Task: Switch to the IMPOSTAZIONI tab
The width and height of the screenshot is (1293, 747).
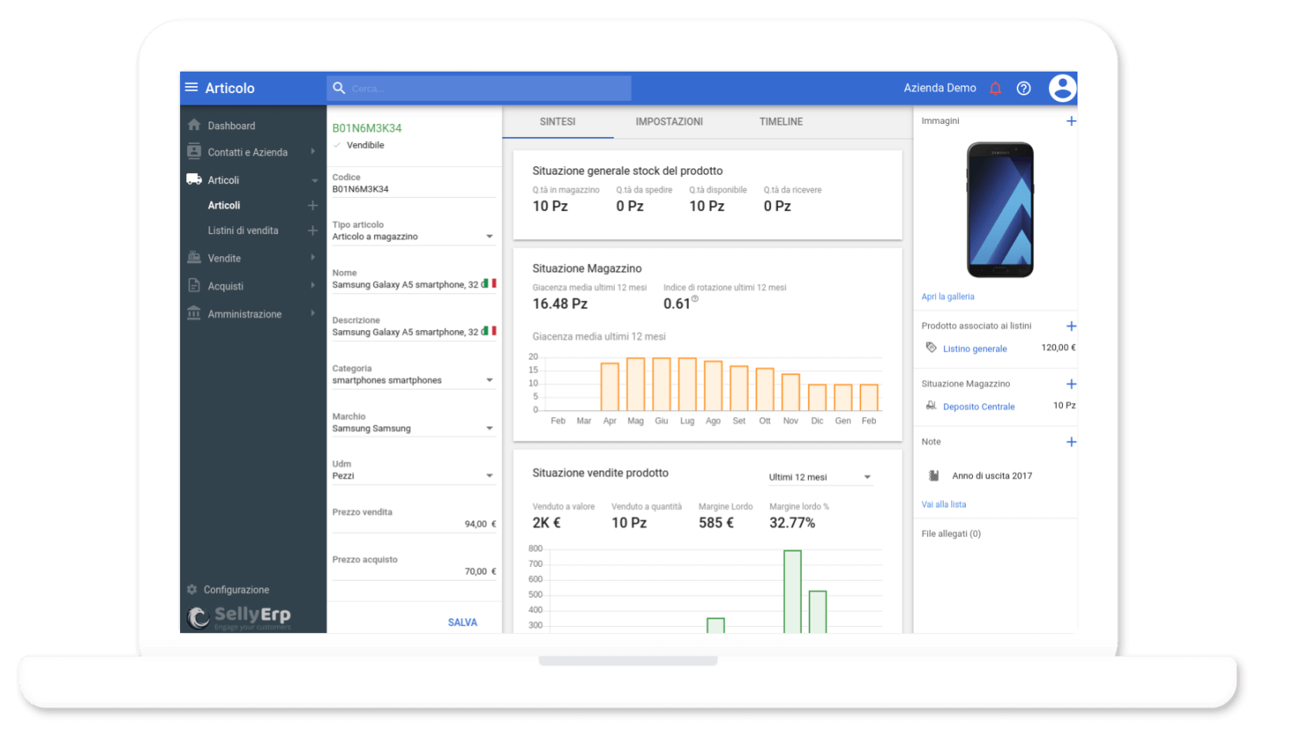Action: coord(670,122)
